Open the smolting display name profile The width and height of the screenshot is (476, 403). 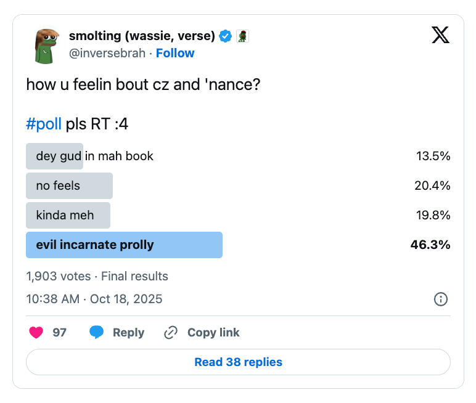pyautogui.click(x=142, y=36)
